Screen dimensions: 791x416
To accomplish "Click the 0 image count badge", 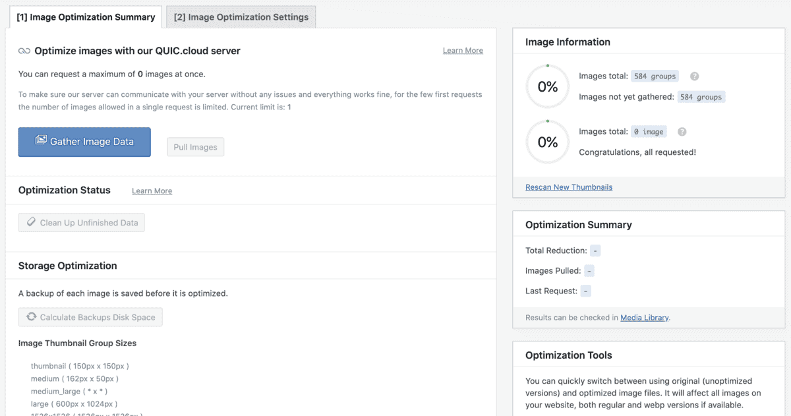I will 649,132.
